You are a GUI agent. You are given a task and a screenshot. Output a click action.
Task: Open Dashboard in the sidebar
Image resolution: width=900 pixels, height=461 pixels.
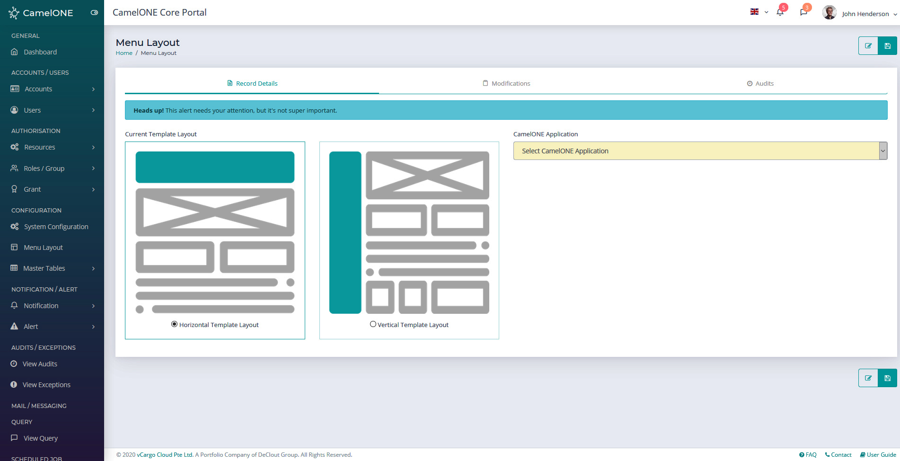tap(40, 52)
